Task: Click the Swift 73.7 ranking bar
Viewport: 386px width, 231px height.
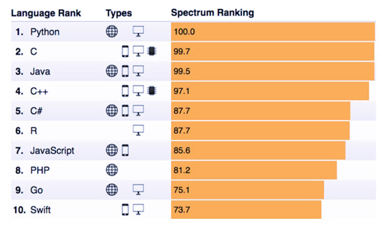Action: (x=246, y=209)
